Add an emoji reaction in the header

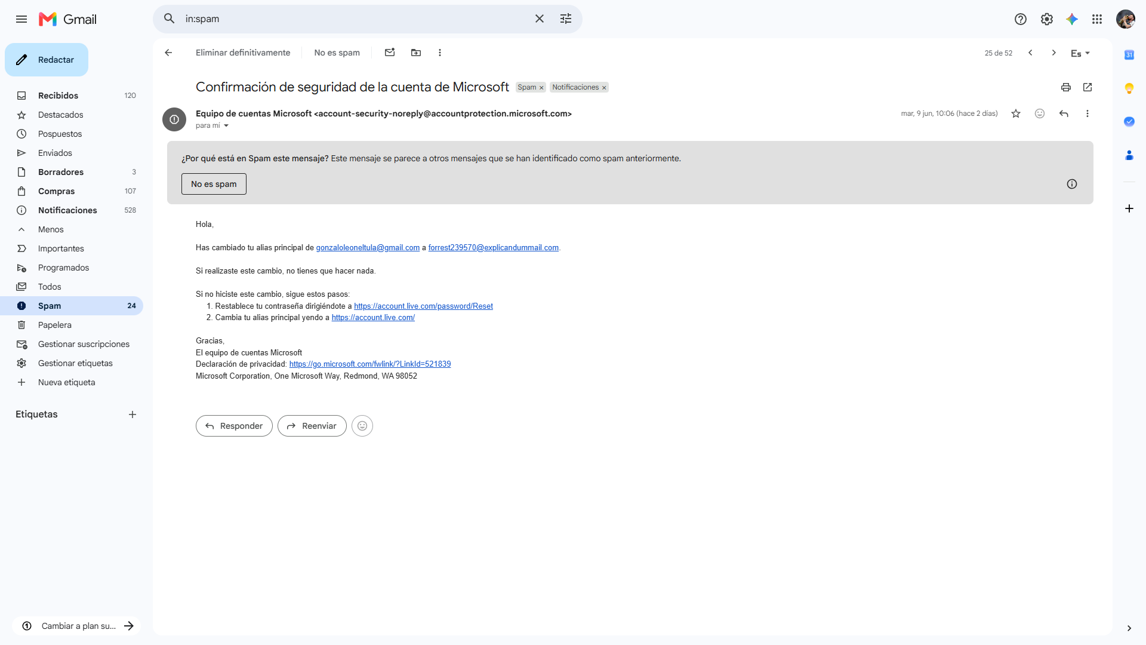(1040, 113)
